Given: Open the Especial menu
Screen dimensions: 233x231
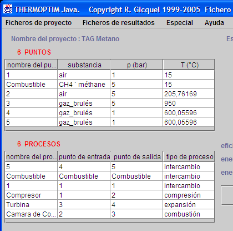Looking at the screenshot, I should [180, 23].
